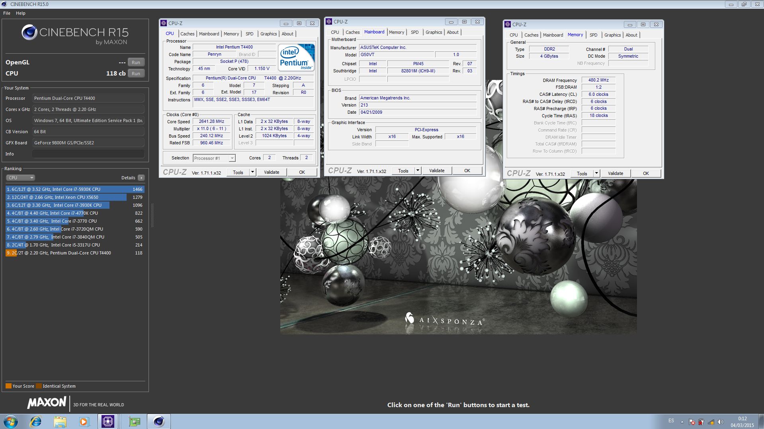The width and height of the screenshot is (764, 429).
Task: Click the empty Info text field
Action: (x=88, y=154)
